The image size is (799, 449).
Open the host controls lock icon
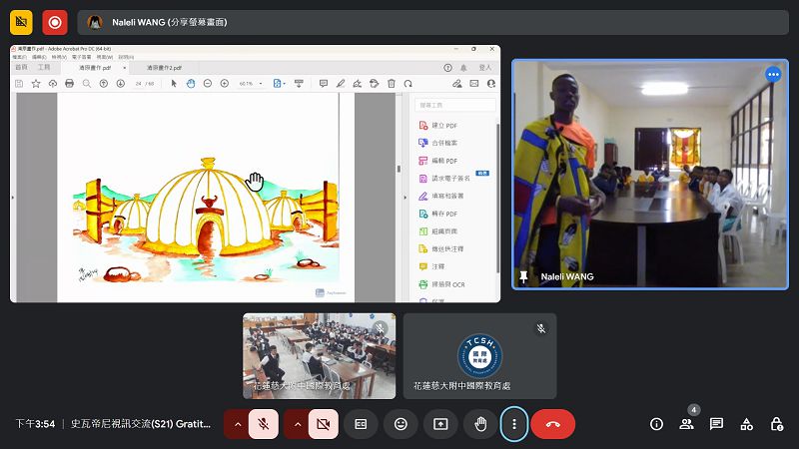776,424
